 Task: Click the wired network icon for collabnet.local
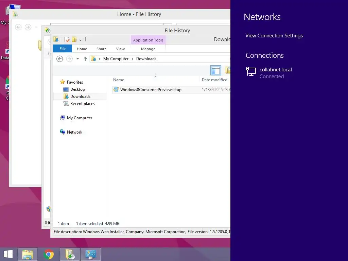point(251,71)
